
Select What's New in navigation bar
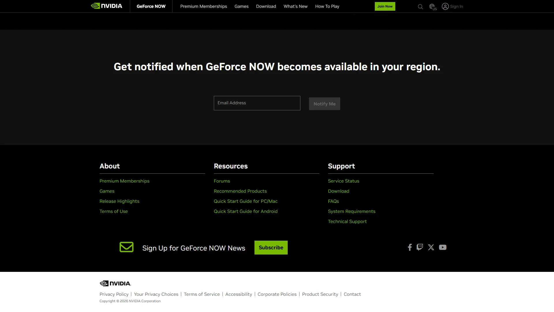[295, 6]
